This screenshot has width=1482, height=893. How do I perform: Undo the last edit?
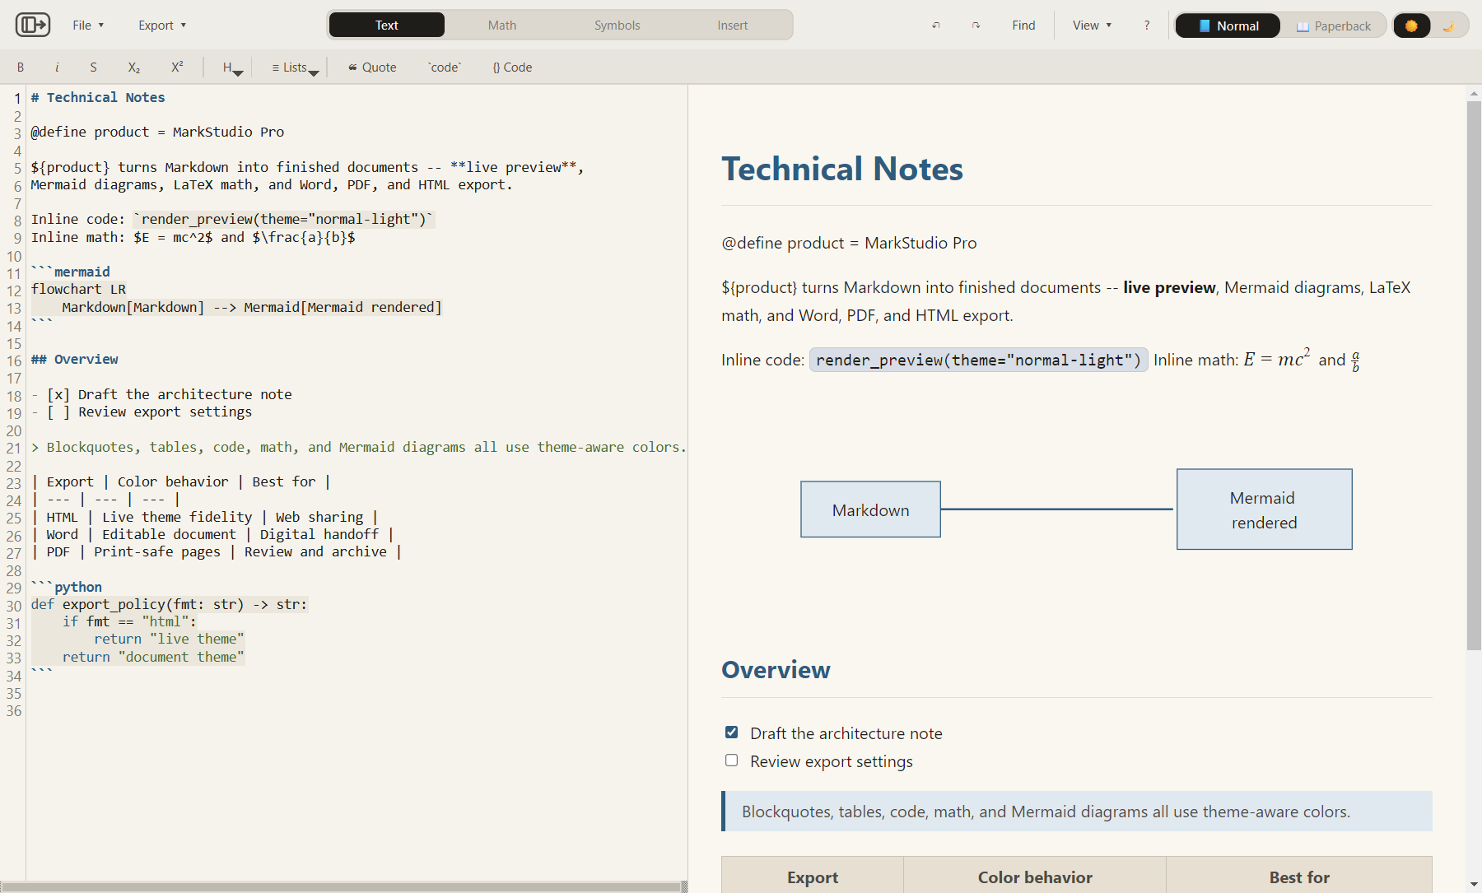point(935,26)
